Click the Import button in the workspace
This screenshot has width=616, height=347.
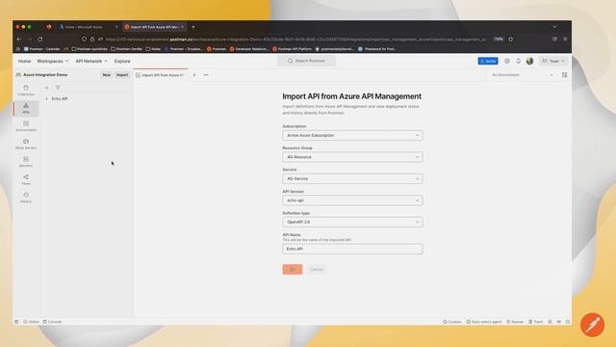click(122, 75)
